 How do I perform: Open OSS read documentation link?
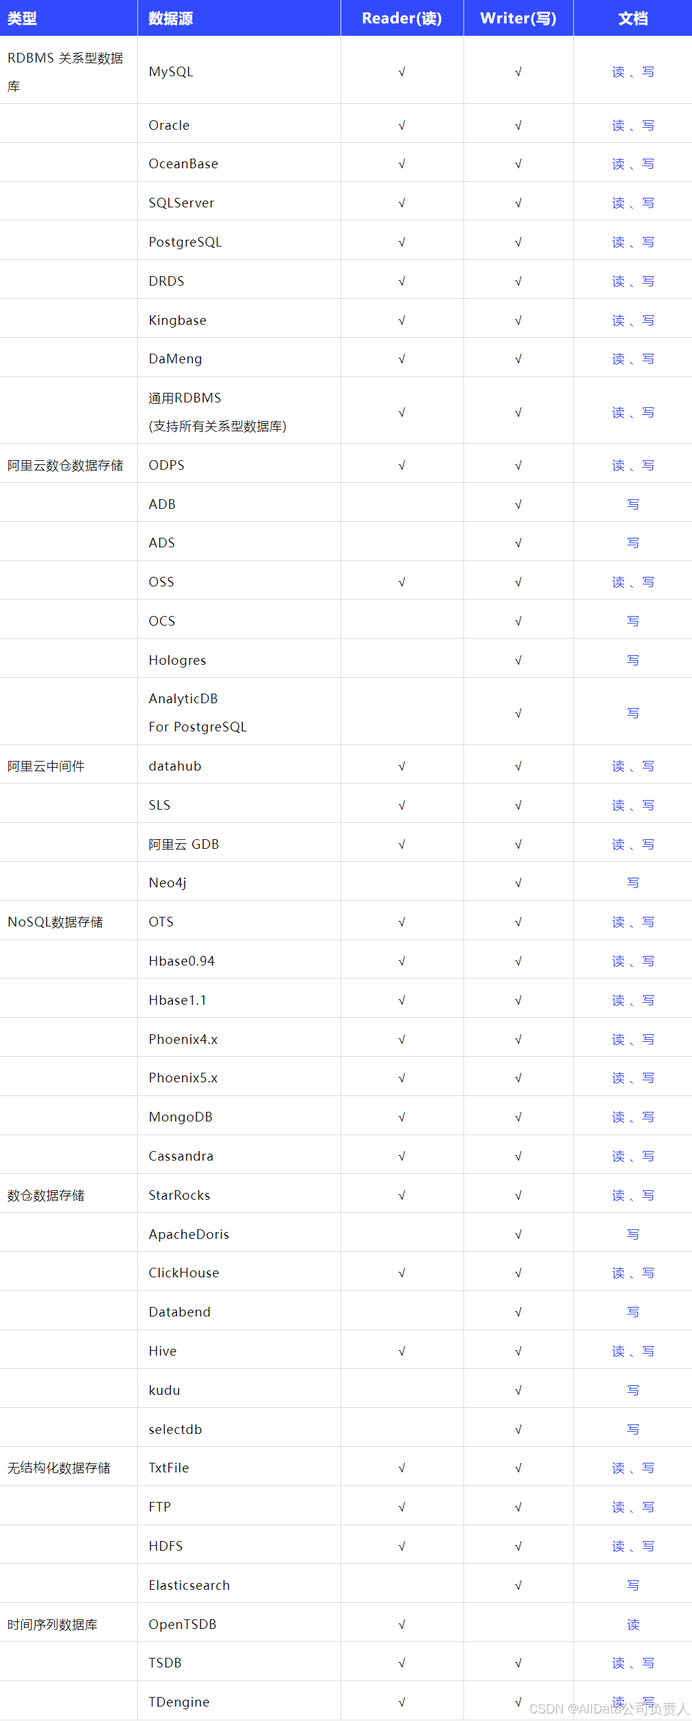point(619,582)
